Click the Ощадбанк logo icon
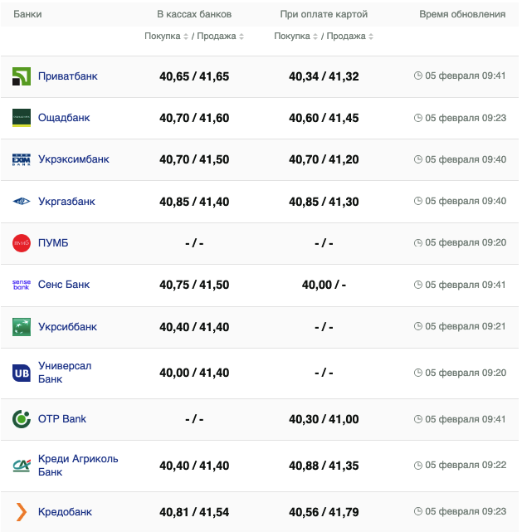This screenshot has height=532, width=522. click(x=22, y=118)
